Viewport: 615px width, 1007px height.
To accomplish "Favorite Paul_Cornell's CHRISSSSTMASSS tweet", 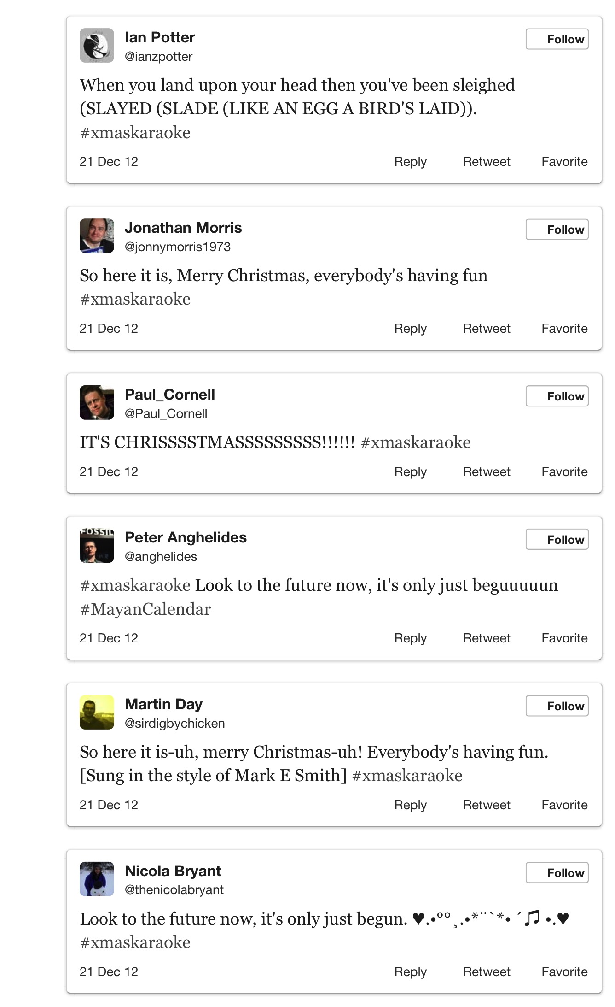I will [x=564, y=472].
